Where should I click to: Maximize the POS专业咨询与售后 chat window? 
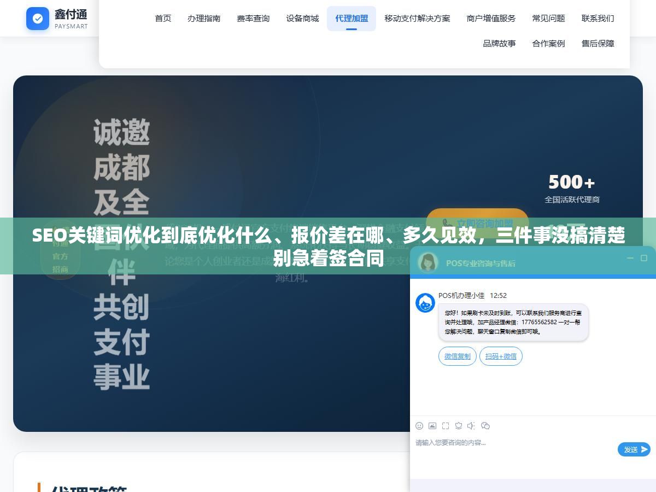click(643, 258)
